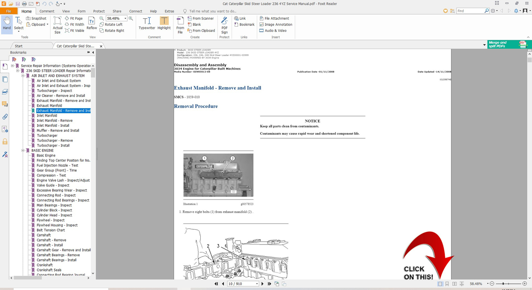The height and width of the screenshot is (290, 532).
Task: Select the Hand tool
Action: [x=6, y=24]
